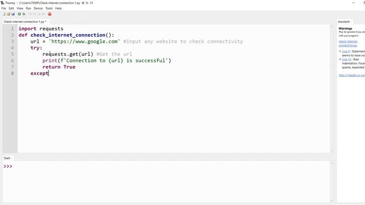Click 'return True' on line 7

click(59, 67)
